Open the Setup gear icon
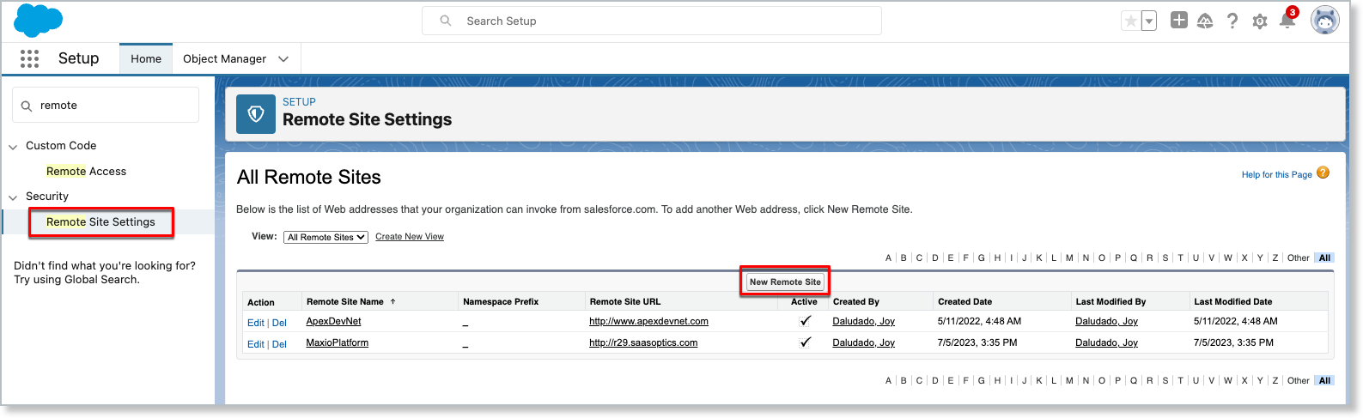 click(x=1260, y=21)
